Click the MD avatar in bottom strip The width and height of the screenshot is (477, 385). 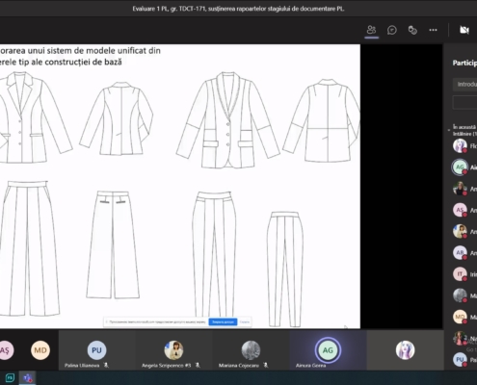tap(40, 350)
